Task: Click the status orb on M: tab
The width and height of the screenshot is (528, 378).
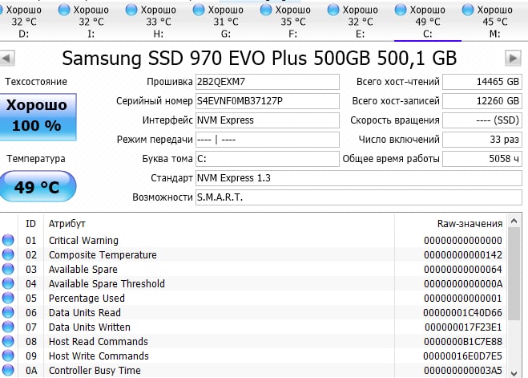Action: tap(468, 10)
